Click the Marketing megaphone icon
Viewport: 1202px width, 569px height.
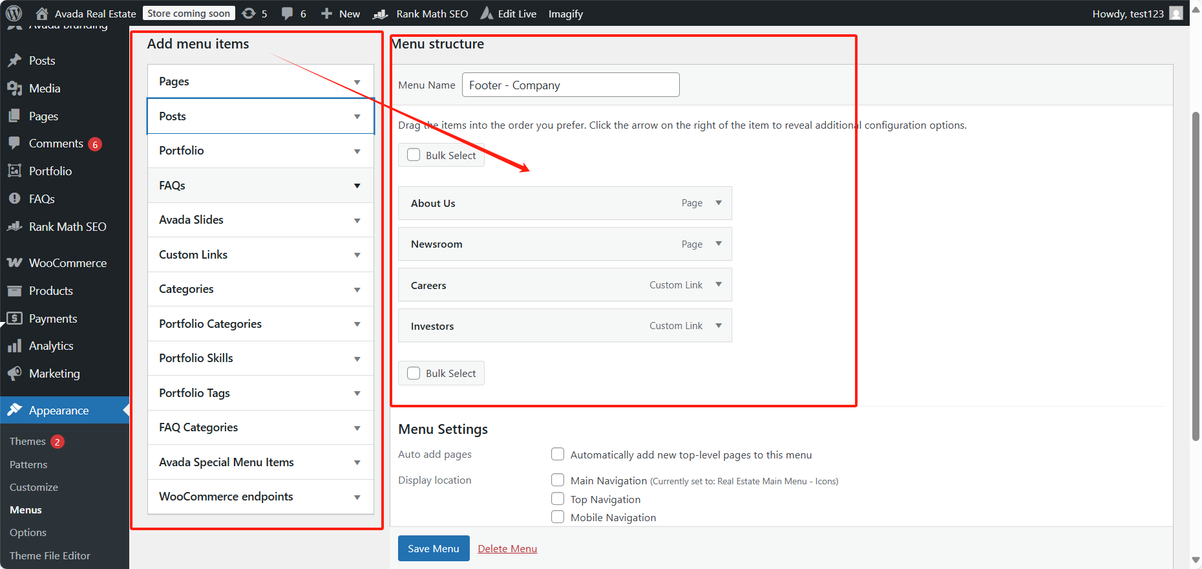pyautogui.click(x=14, y=374)
